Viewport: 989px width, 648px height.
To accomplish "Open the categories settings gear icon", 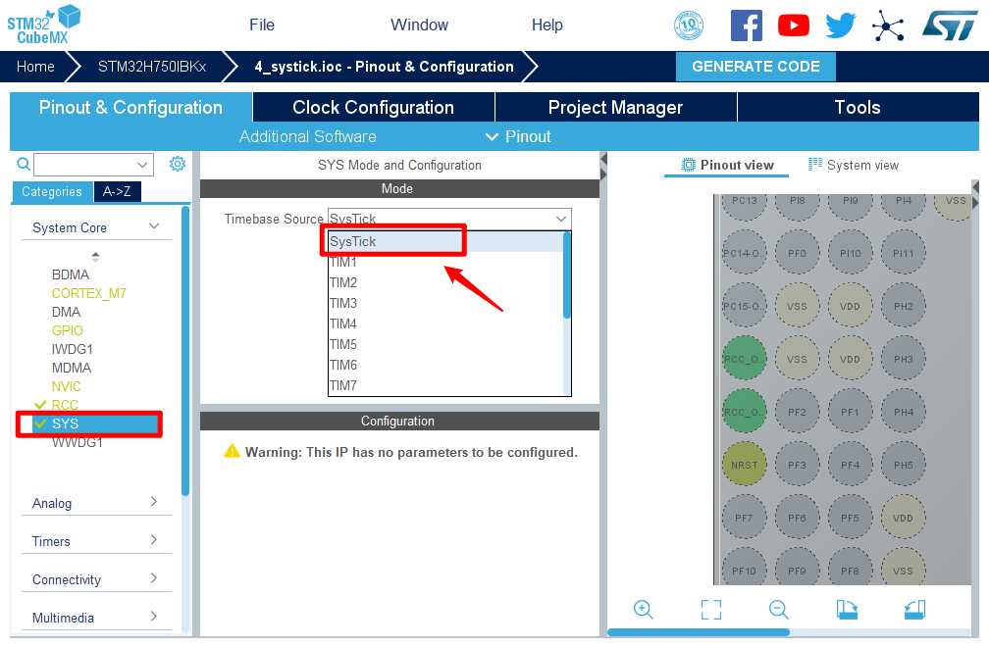I will 178,164.
